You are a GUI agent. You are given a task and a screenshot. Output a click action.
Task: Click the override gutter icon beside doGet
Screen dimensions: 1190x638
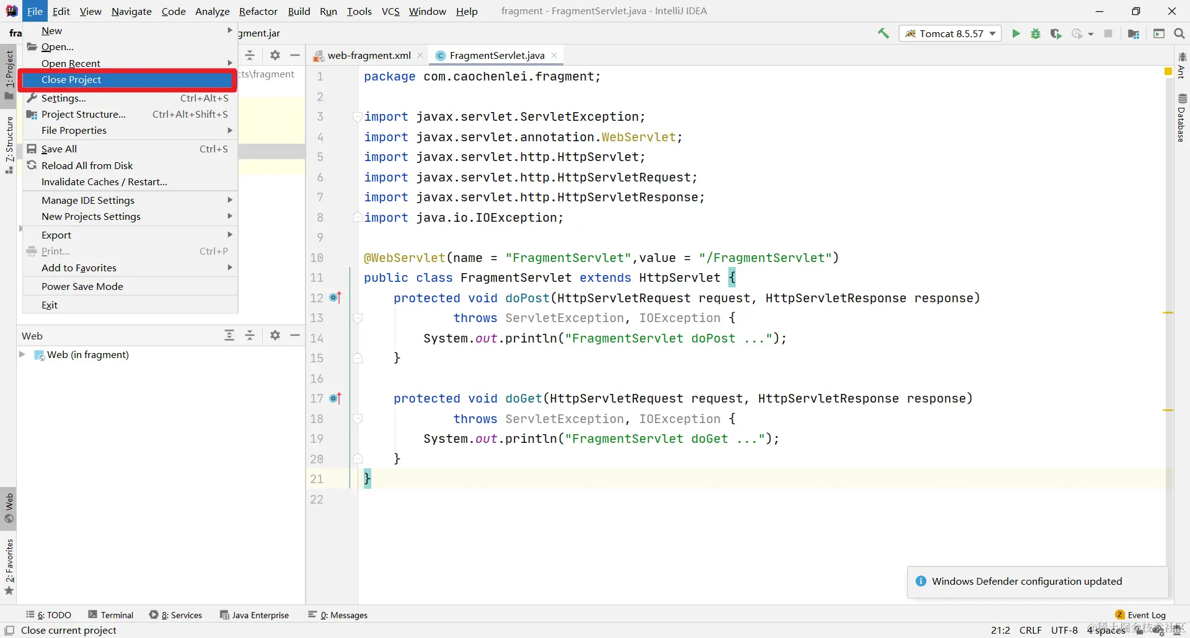click(x=335, y=398)
